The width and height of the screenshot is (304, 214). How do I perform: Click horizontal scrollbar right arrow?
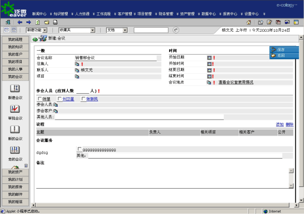296,205
